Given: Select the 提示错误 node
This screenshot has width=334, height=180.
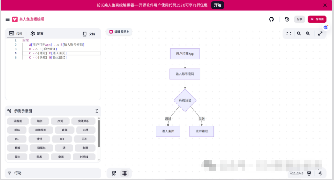Looking at the screenshot, I should (202, 131).
